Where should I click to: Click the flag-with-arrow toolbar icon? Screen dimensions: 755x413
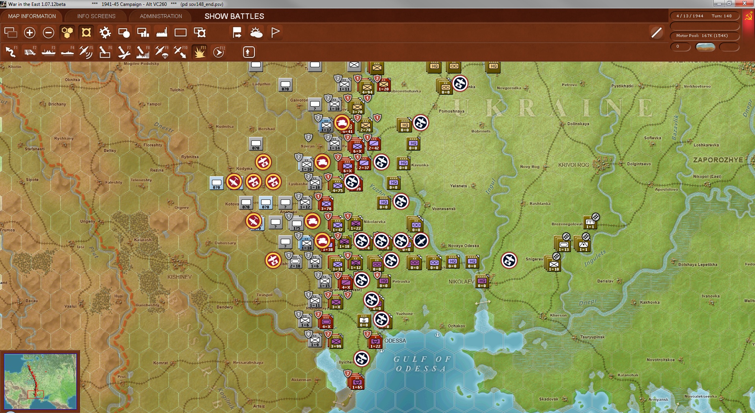[237, 33]
